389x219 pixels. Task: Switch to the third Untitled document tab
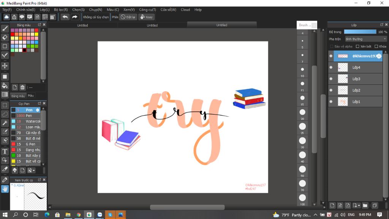[221, 25]
